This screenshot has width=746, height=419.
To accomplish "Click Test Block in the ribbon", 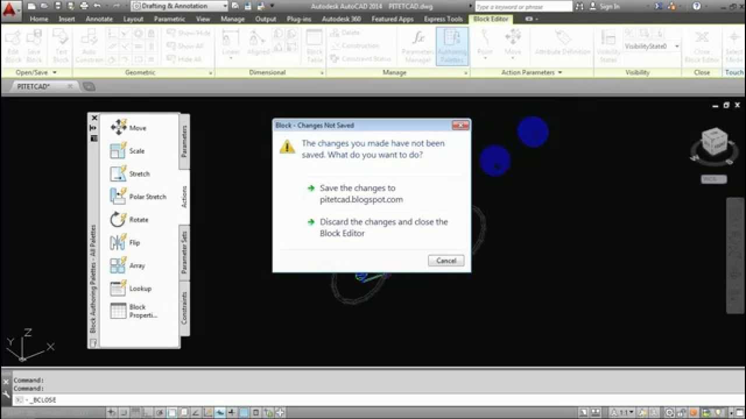I will click(x=61, y=47).
